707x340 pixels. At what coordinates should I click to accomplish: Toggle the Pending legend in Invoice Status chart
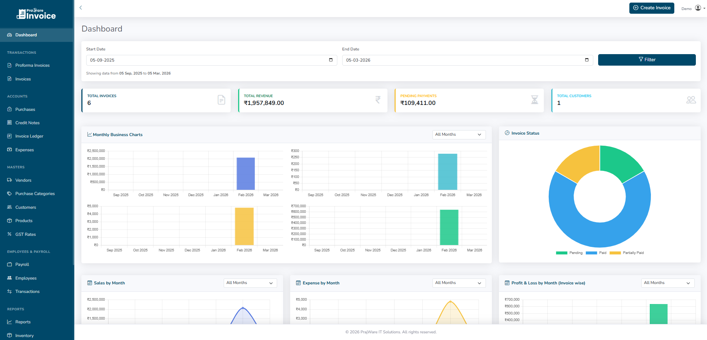570,252
